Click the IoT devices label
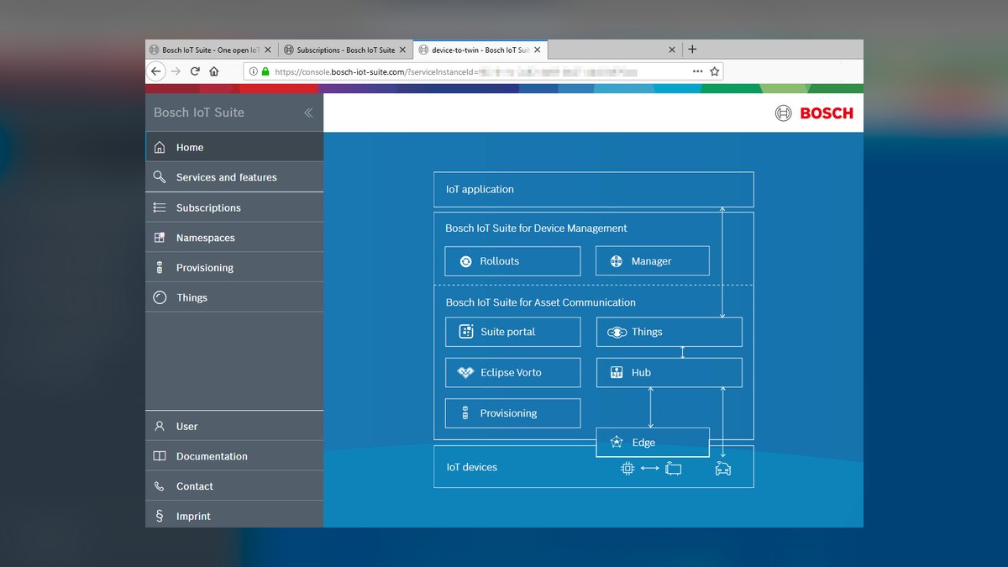The image size is (1008, 567). (471, 467)
